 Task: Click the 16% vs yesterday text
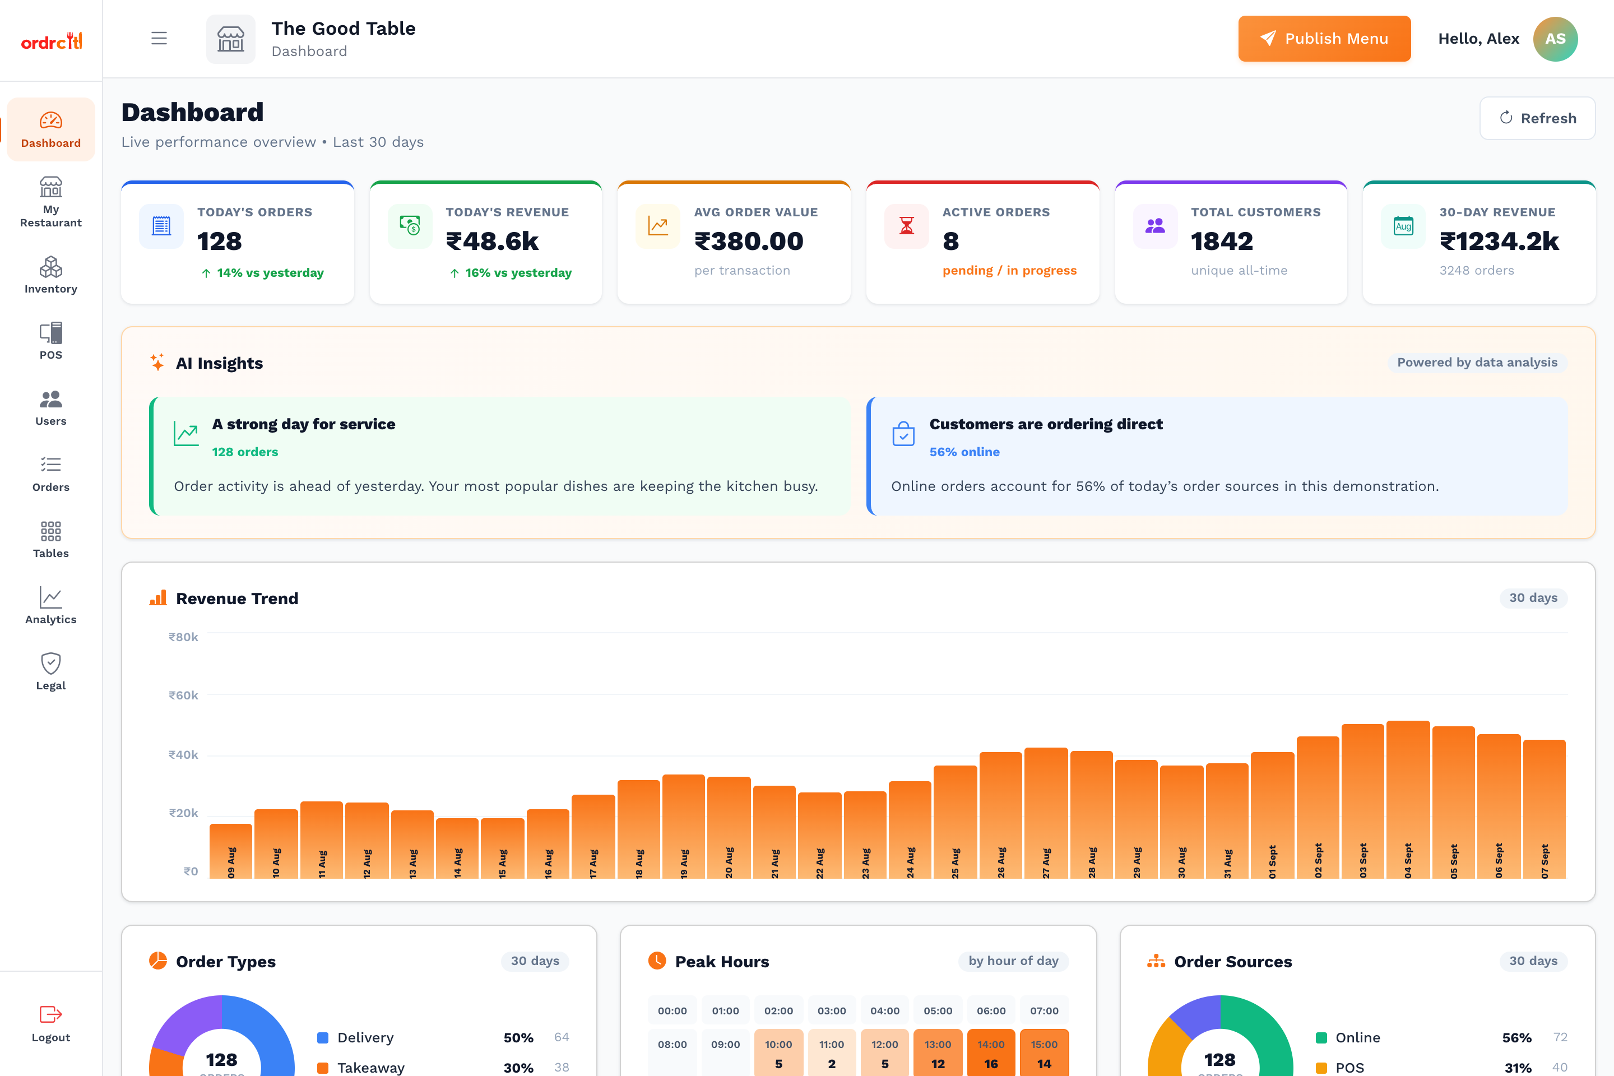[x=518, y=272]
